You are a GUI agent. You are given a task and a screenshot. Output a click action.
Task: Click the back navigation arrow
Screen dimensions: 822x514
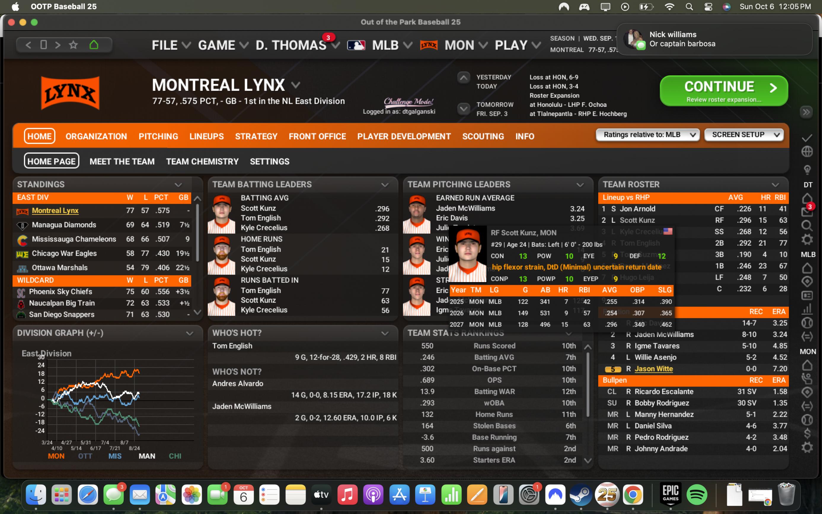tap(28, 45)
